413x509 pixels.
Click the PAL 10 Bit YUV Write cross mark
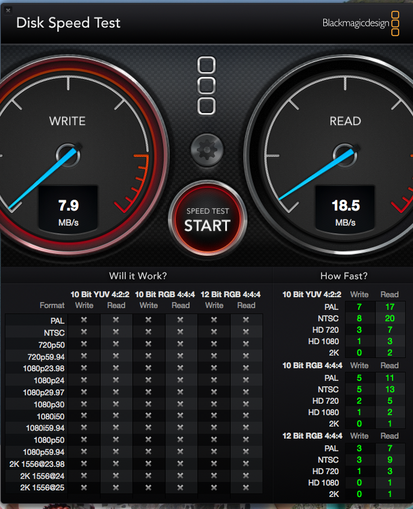tap(84, 320)
